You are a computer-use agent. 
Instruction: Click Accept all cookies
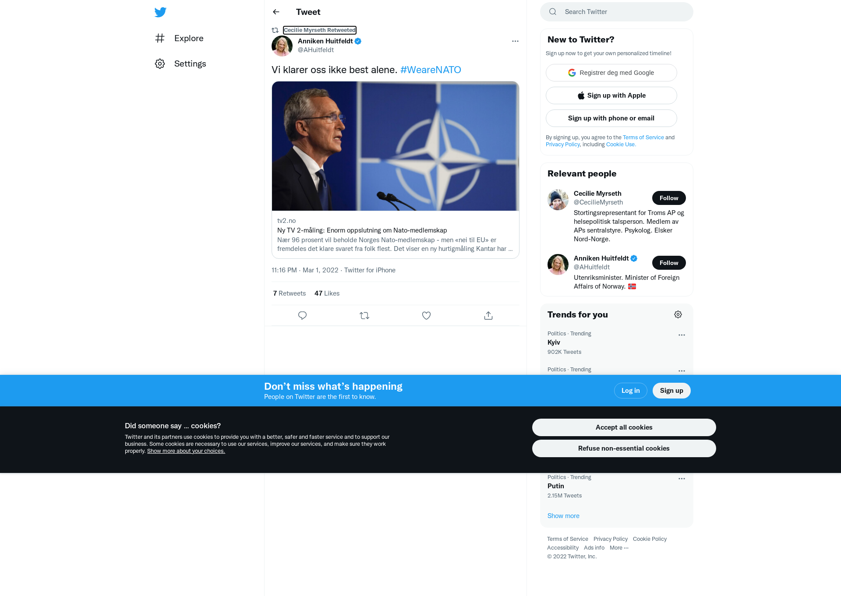[624, 427]
